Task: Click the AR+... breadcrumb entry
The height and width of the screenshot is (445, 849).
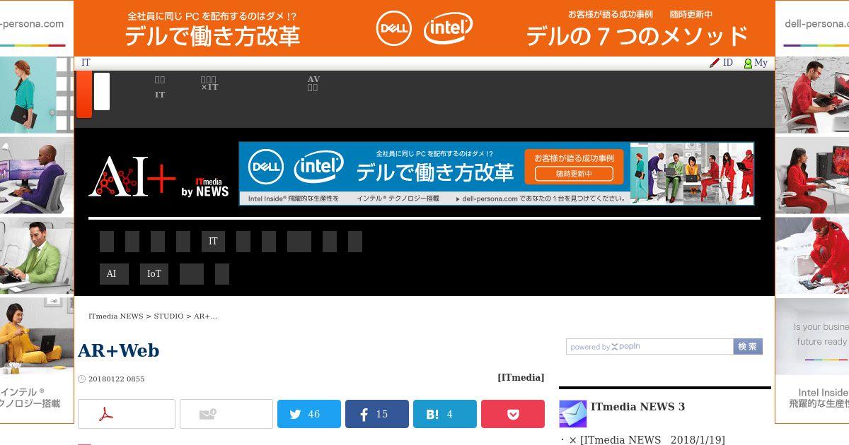Action: pyautogui.click(x=205, y=316)
